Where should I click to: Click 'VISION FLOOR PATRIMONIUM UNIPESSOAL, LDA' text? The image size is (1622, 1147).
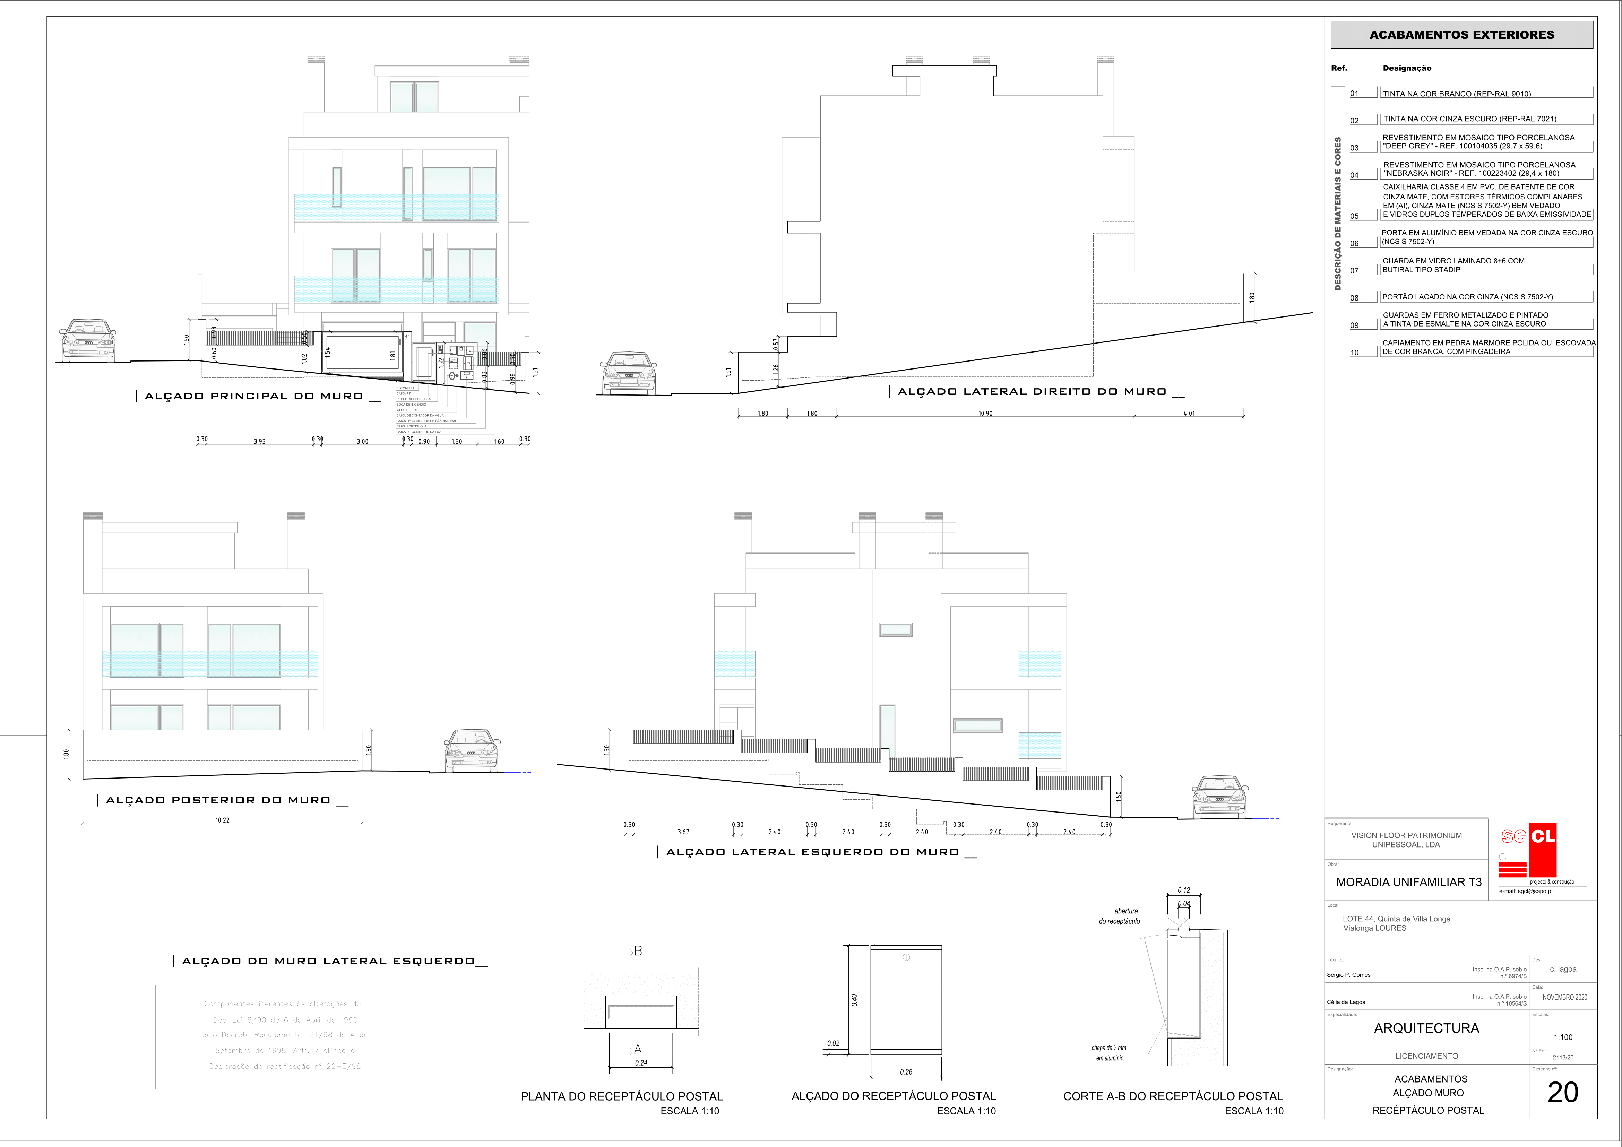click(x=1407, y=840)
